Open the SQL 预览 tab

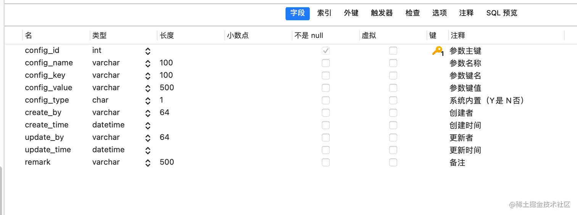click(501, 13)
